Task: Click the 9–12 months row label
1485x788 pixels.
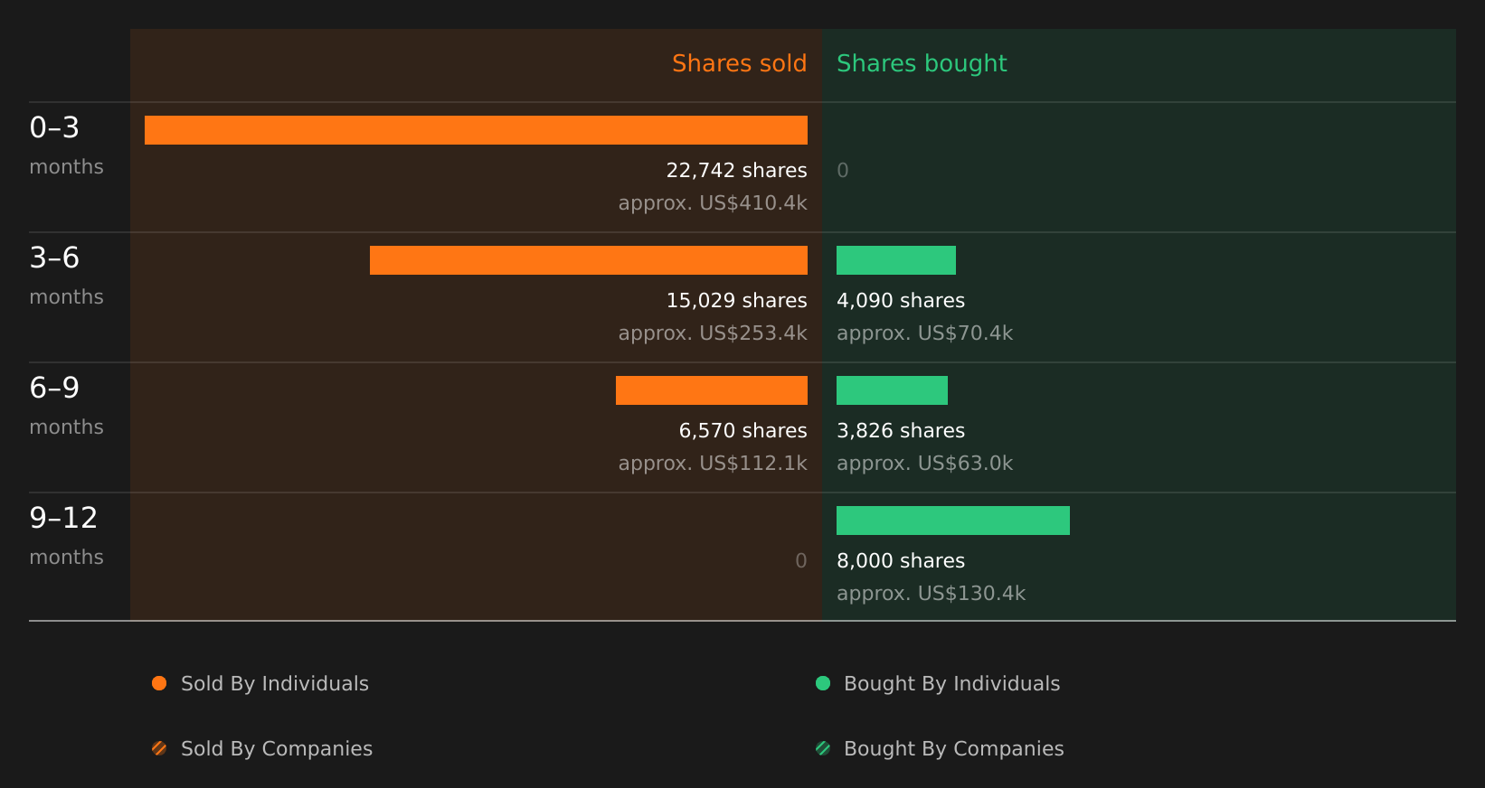Action: coord(66,536)
